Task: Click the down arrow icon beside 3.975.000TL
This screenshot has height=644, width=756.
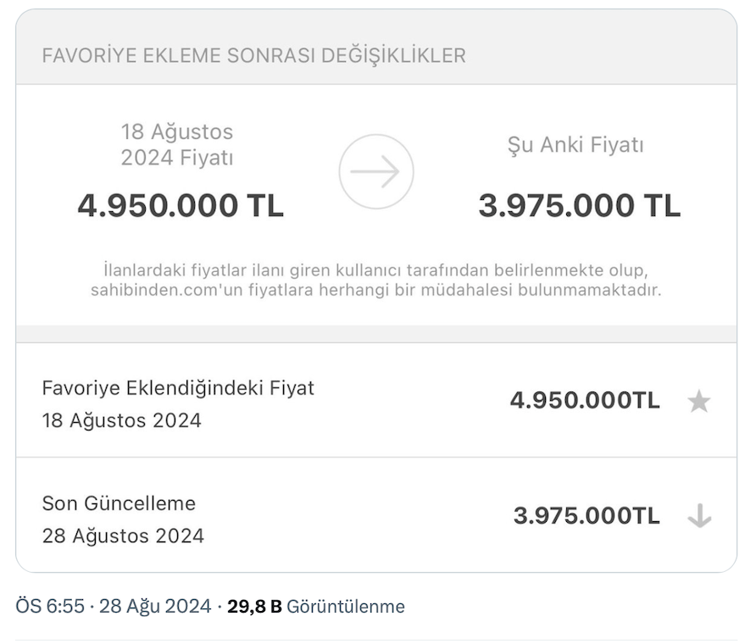Action: pos(699,515)
